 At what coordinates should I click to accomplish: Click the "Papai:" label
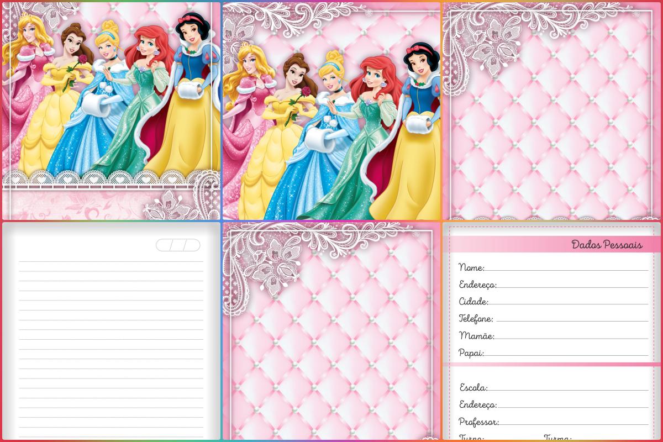(x=471, y=352)
